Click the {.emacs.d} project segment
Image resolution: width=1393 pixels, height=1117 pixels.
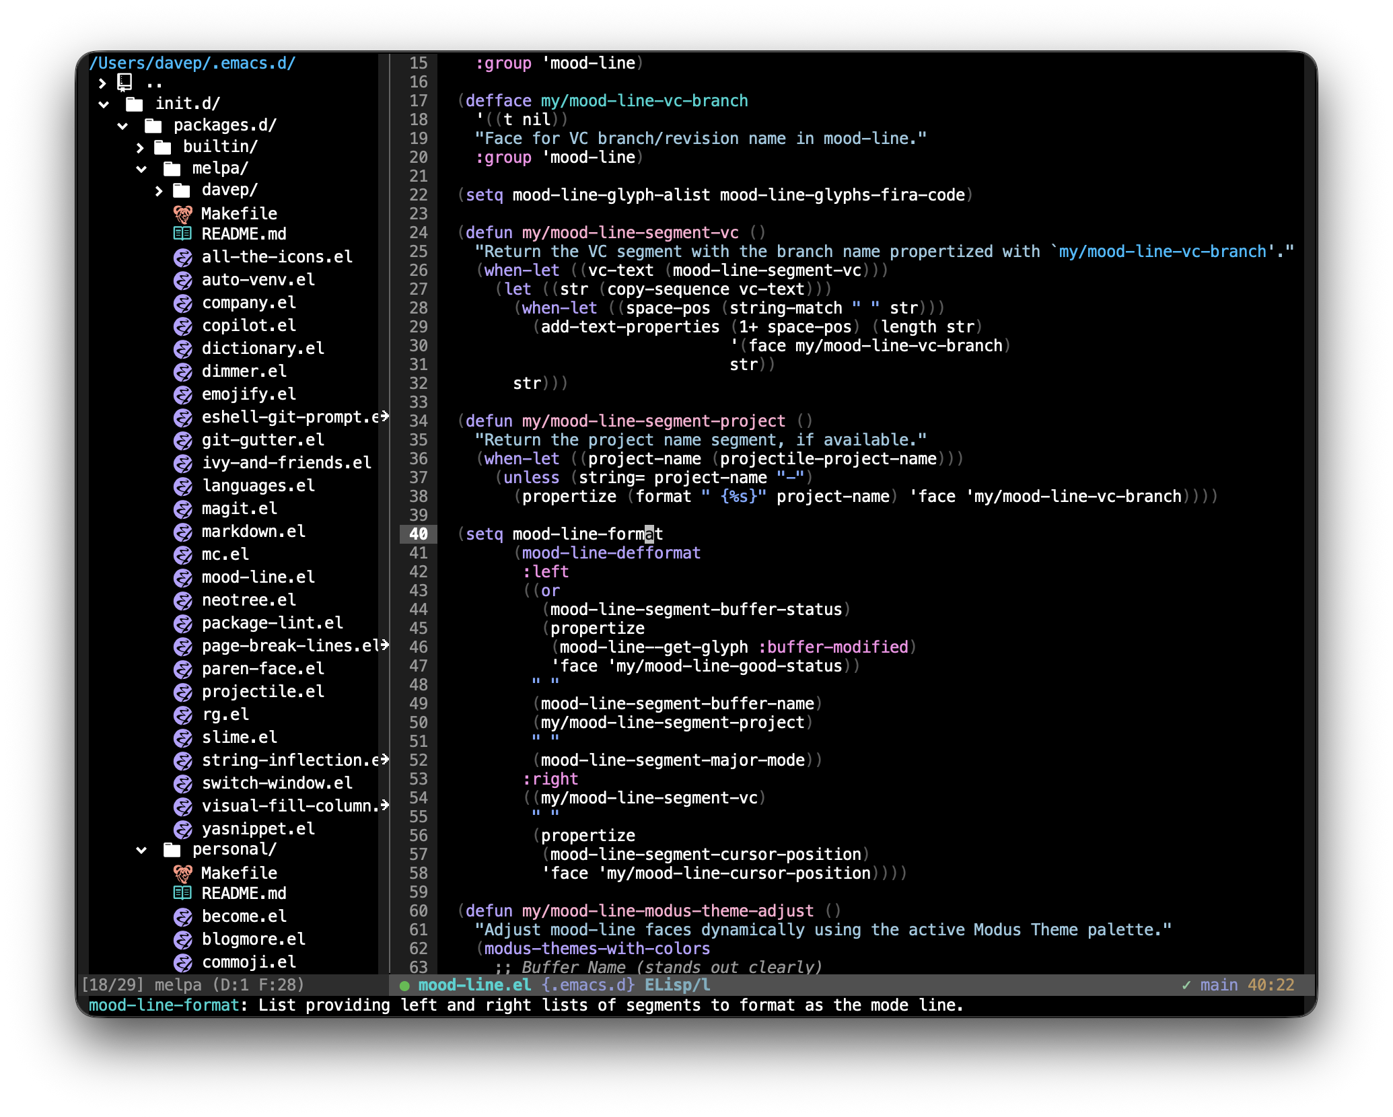pyautogui.click(x=588, y=985)
